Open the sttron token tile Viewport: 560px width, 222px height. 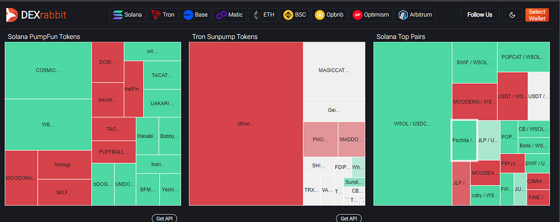pyautogui.click(x=246, y=124)
